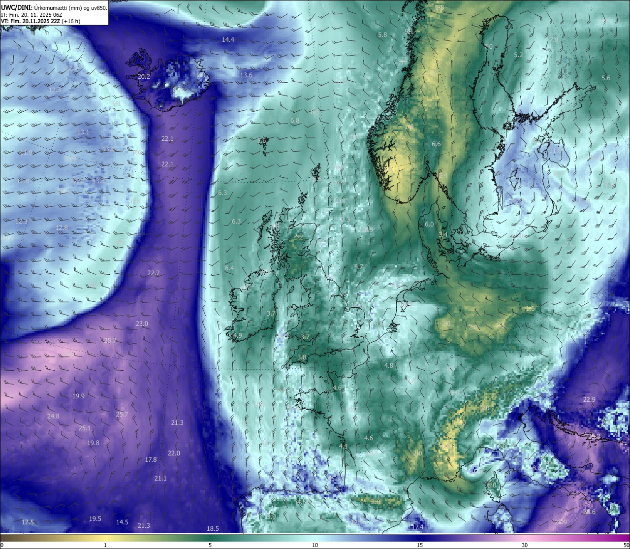Click the 22.7 value in the purple band
Image resolution: width=630 pixels, height=549 pixels.
(x=154, y=273)
